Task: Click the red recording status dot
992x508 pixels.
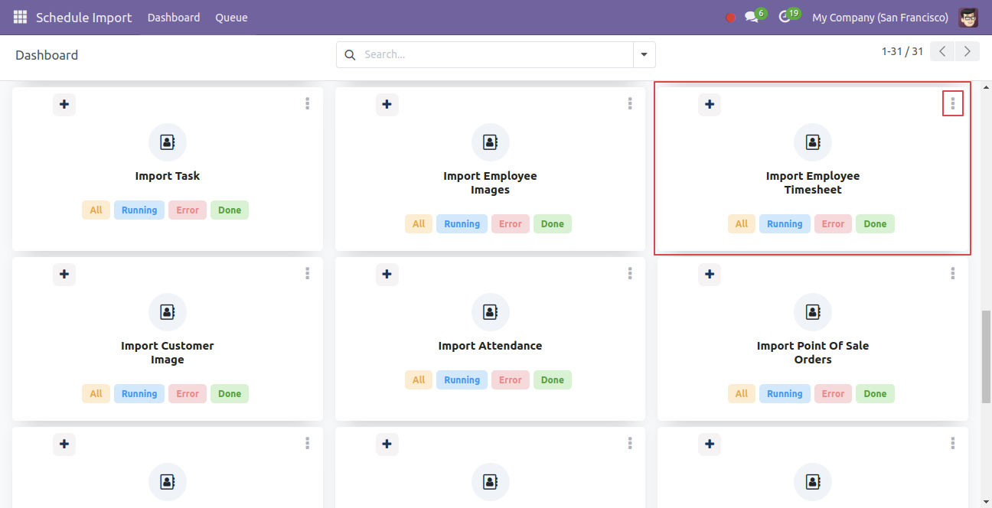Action: [x=730, y=18]
